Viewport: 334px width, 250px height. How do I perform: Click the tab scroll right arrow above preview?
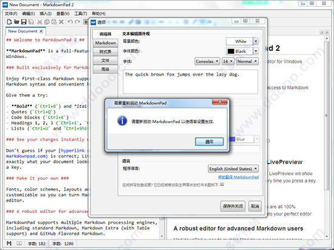tap(327, 32)
